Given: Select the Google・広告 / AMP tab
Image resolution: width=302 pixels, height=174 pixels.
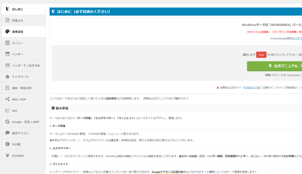Looking at the screenshot, I should pos(24,122).
